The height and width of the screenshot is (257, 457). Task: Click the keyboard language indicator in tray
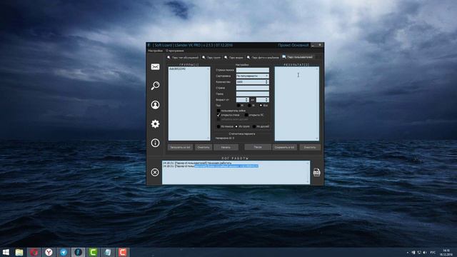[433, 252]
